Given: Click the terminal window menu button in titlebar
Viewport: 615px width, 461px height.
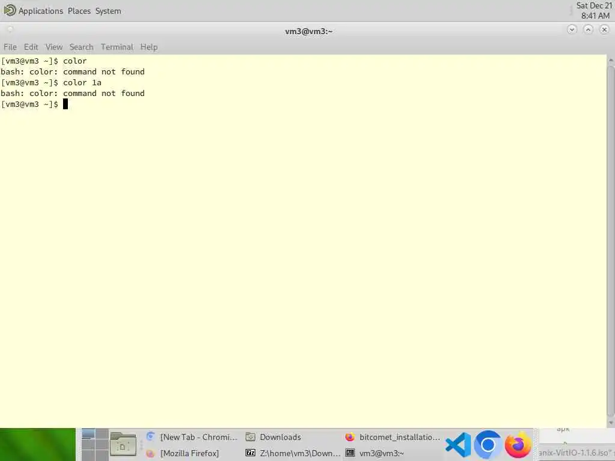Looking at the screenshot, I should coord(10,29).
